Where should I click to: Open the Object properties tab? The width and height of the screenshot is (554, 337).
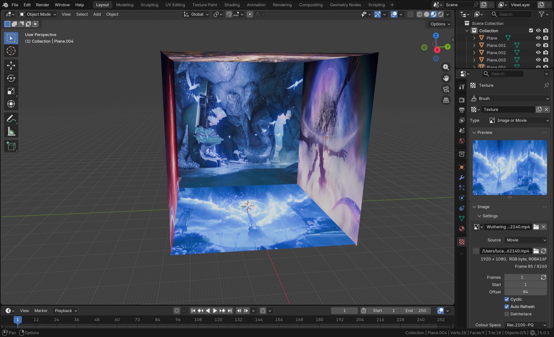[x=462, y=167]
